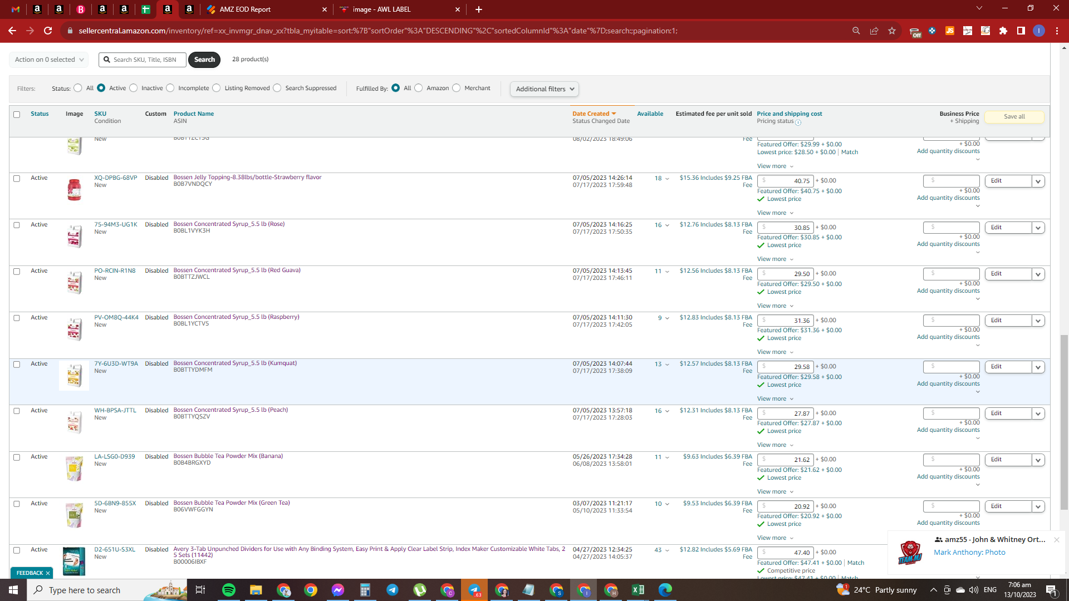Open Microsoft Edge from the taskbar
Viewport: 1069px width, 601px height.
[665, 590]
